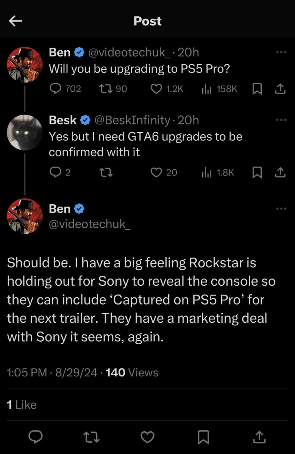Open more options for Besk's reply
Image resolution: width=295 pixels, height=454 pixels.
click(x=281, y=118)
